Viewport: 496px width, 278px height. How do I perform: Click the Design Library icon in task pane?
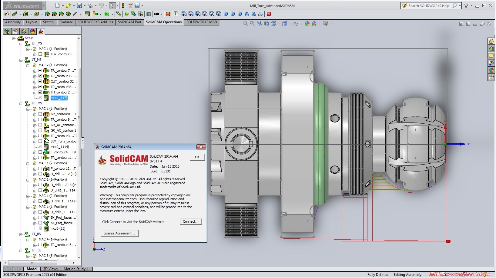(x=491, y=48)
